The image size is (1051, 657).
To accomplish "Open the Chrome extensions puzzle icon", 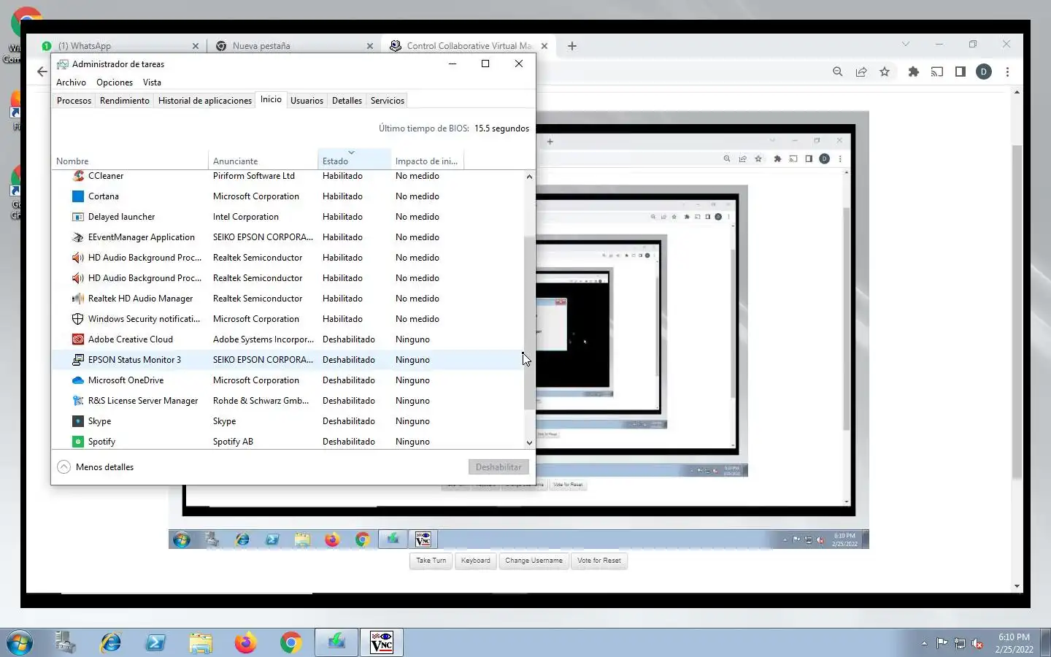I will tap(914, 72).
